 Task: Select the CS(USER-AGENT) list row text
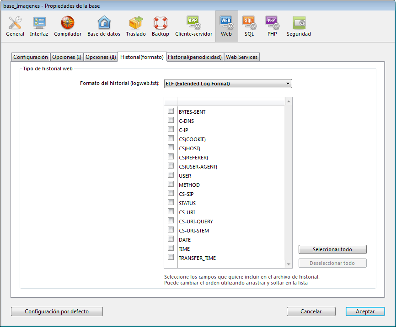coord(198,167)
